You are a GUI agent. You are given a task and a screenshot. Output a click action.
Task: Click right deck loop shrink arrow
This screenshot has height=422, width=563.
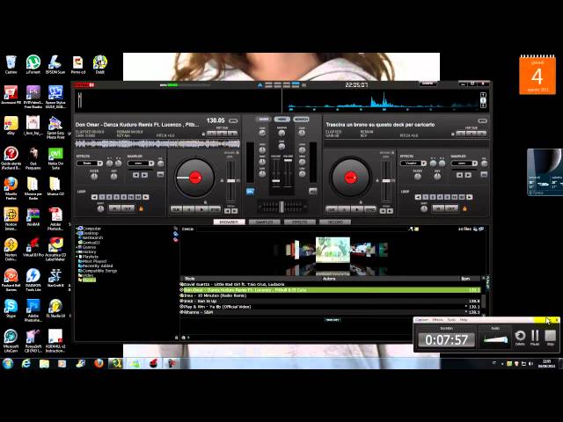(x=418, y=197)
